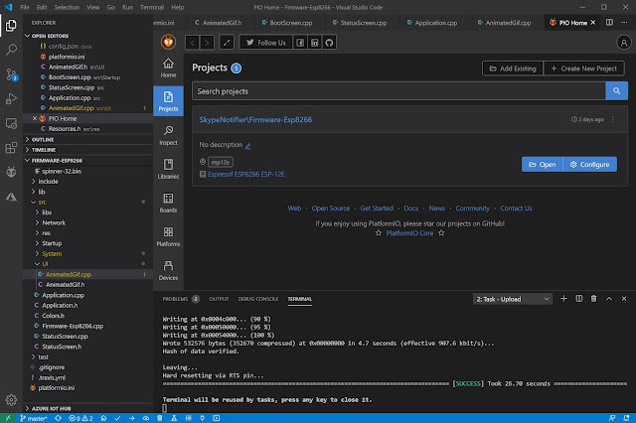
Task: Maximize the terminal panel with chevron
Action: (x=609, y=299)
